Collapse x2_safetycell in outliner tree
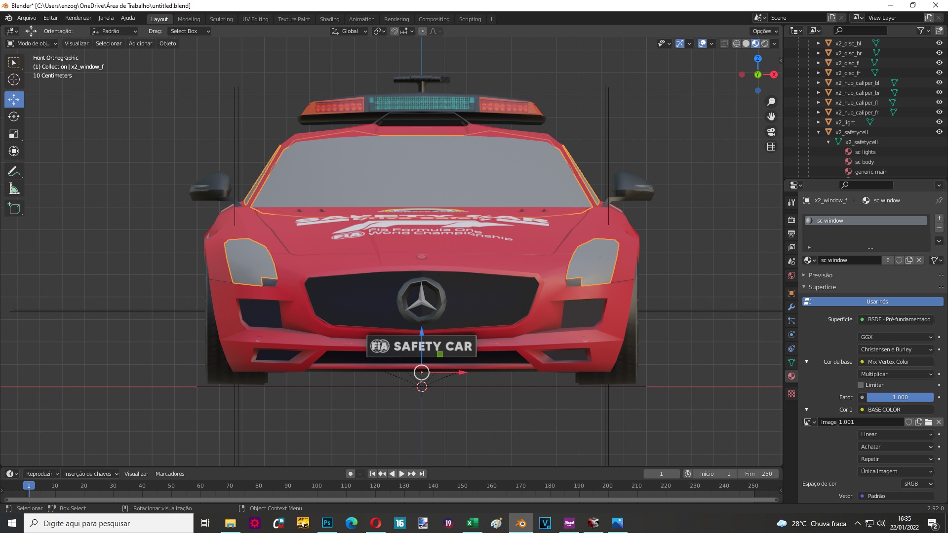The width and height of the screenshot is (948, 533). click(x=819, y=132)
